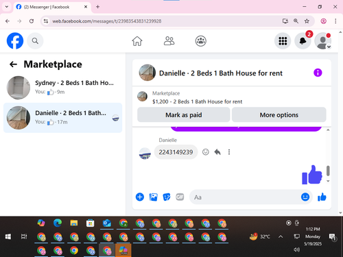Viewport: 343px width, 257px height.
Task: Open Sydney 2 Beds 1 Bath conversation
Action: 62,88
